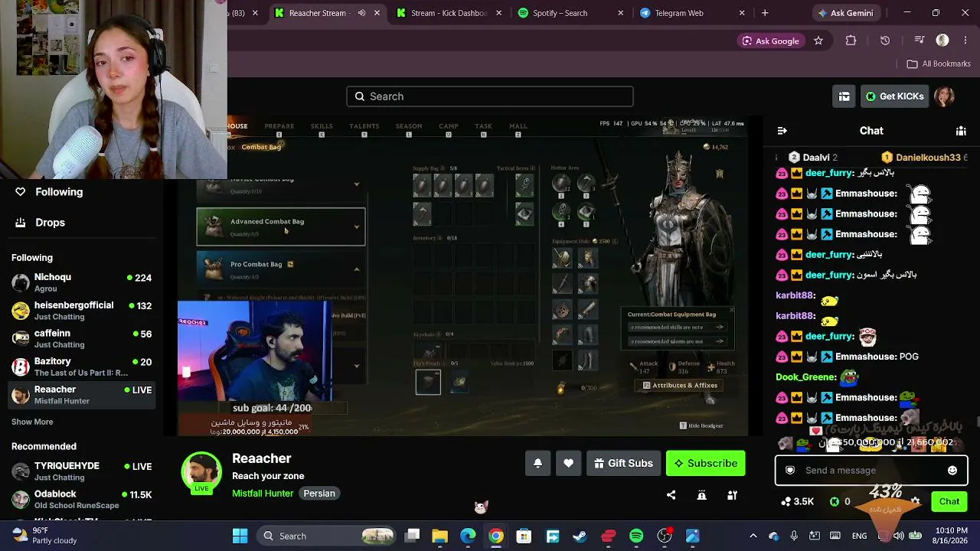Open heisenbergofficial's channel from the sidebar

point(81,311)
